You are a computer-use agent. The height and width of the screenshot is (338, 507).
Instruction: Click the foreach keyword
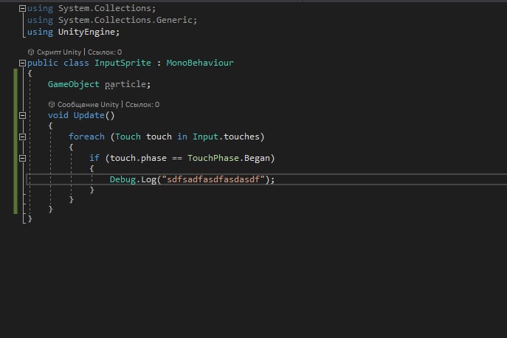(86, 137)
